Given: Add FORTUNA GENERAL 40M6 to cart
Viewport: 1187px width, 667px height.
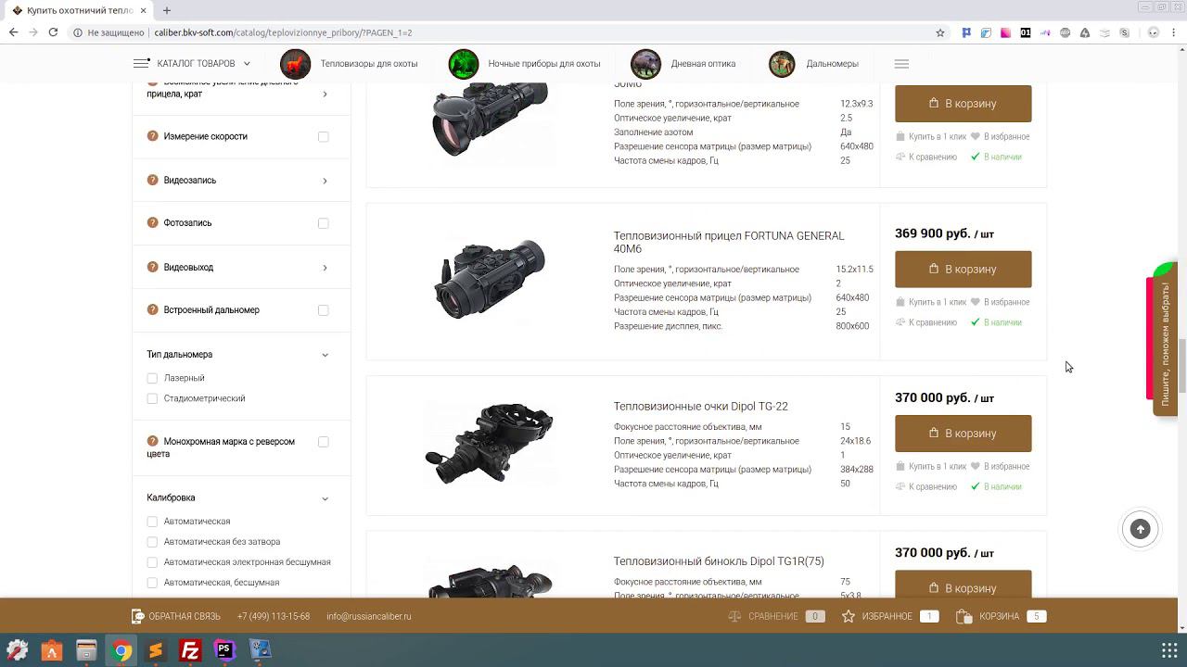Looking at the screenshot, I should click(963, 269).
